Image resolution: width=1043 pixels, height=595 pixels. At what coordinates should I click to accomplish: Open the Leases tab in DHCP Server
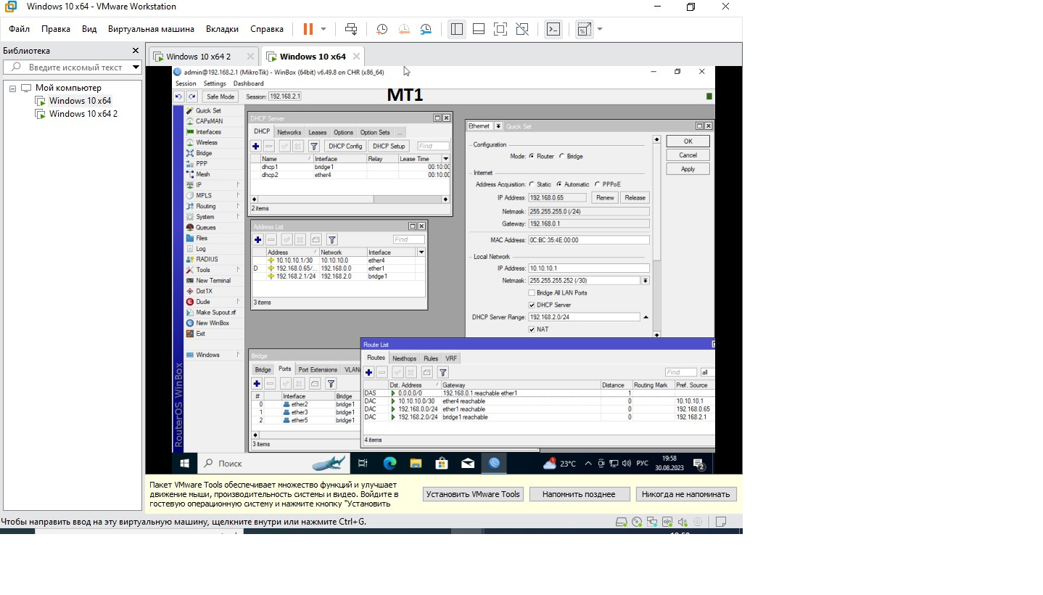[318, 132]
